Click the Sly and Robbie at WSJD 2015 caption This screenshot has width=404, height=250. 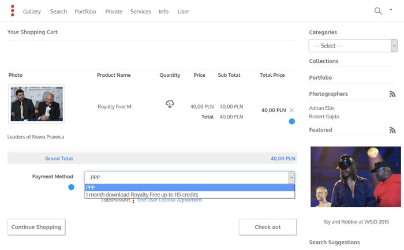pyautogui.click(x=356, y=222)
